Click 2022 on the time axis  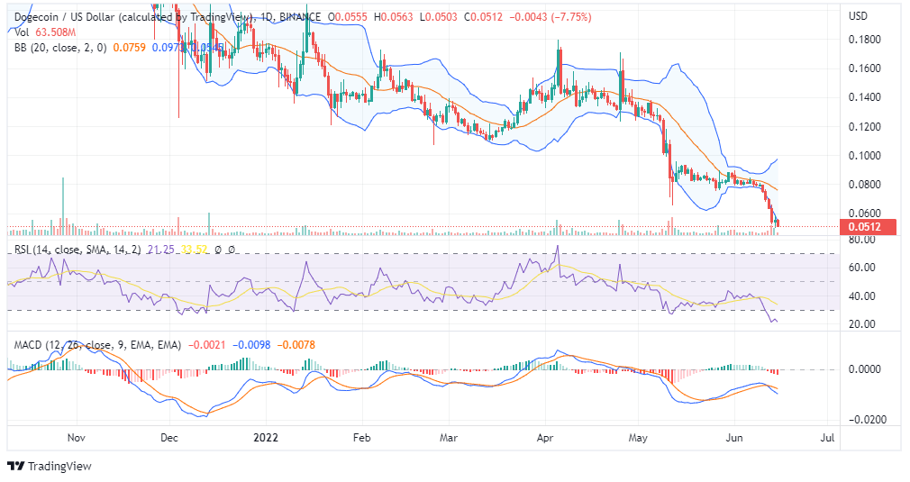point(266,437)
